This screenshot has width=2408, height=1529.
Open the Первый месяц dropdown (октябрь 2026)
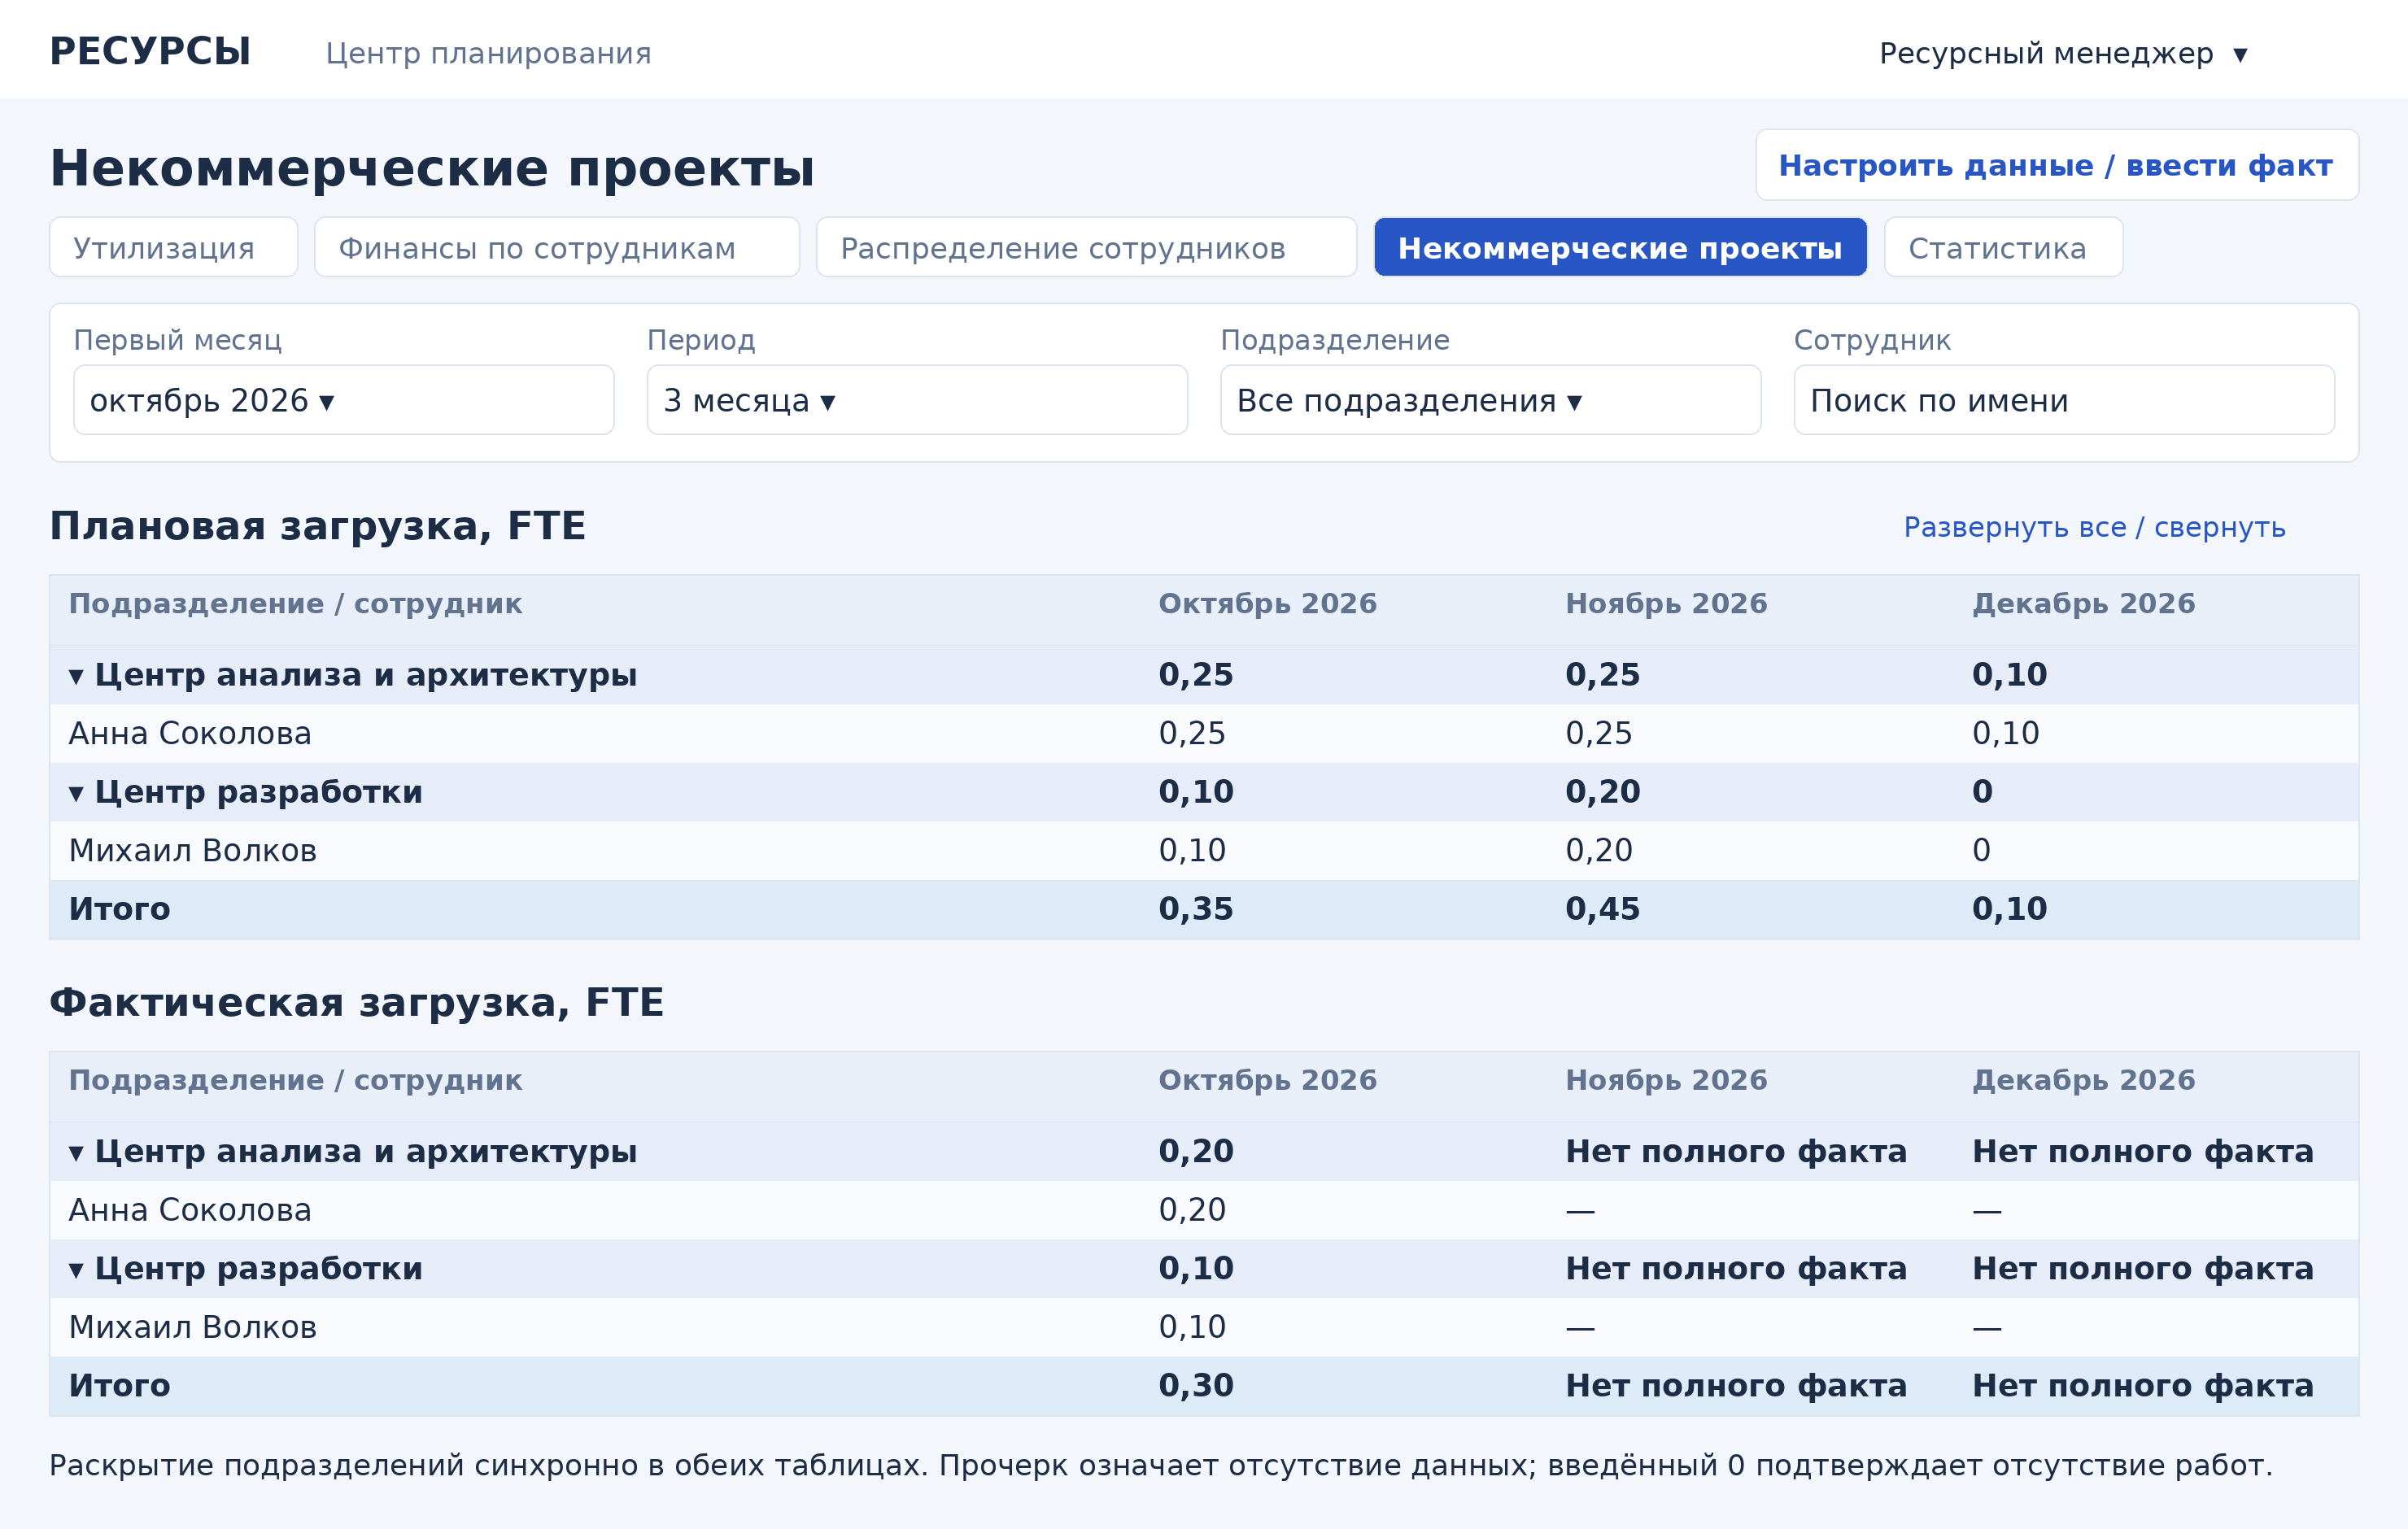click(x=344, y=400)
